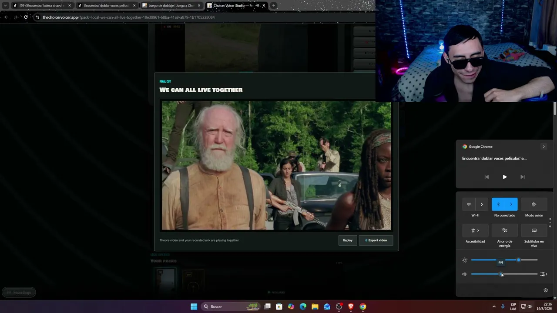Open the network and volume tray flyout

tap(527, 306)
